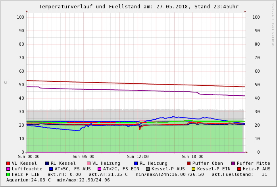This screenshot has width=277, height=187.
Task: Select the magenta Luftfeuchte legend swatch
Action: 8,169
